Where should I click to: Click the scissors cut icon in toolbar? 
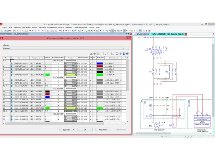18,30
